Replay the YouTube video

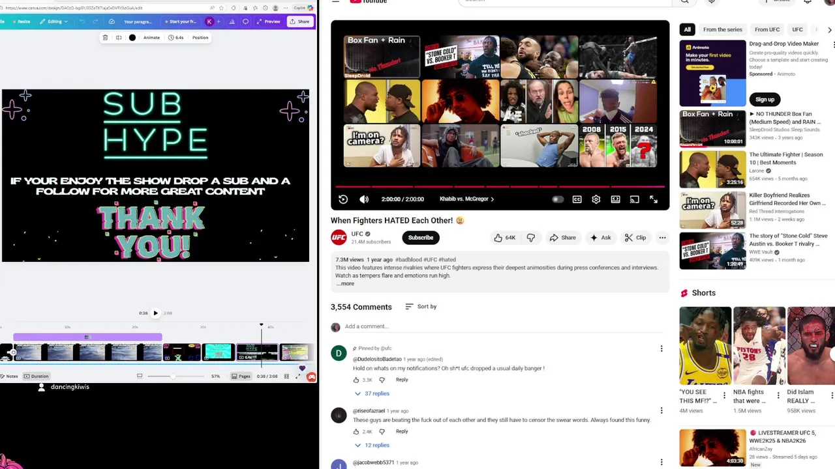coord(343,199)
